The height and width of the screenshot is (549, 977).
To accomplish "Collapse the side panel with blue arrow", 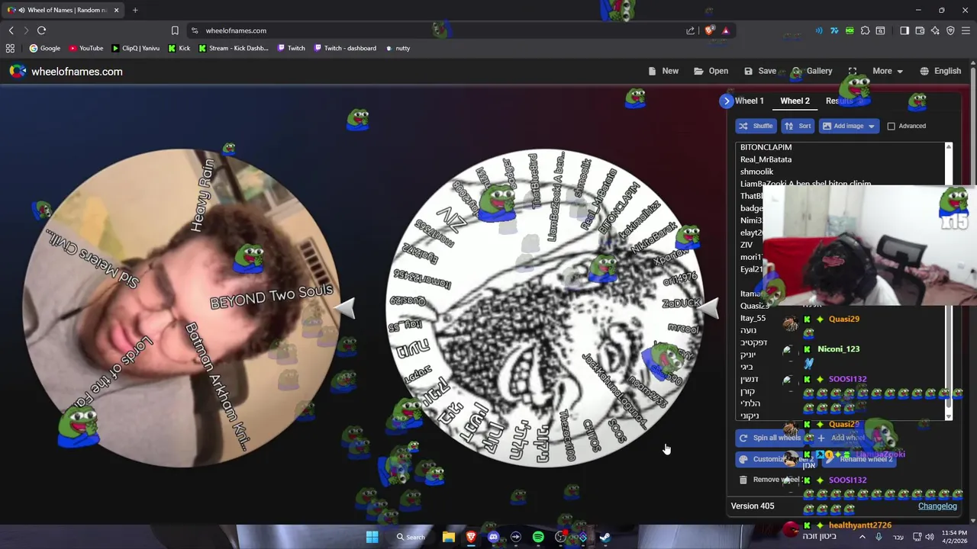I will pyautogui.click(x=726, y=101).
